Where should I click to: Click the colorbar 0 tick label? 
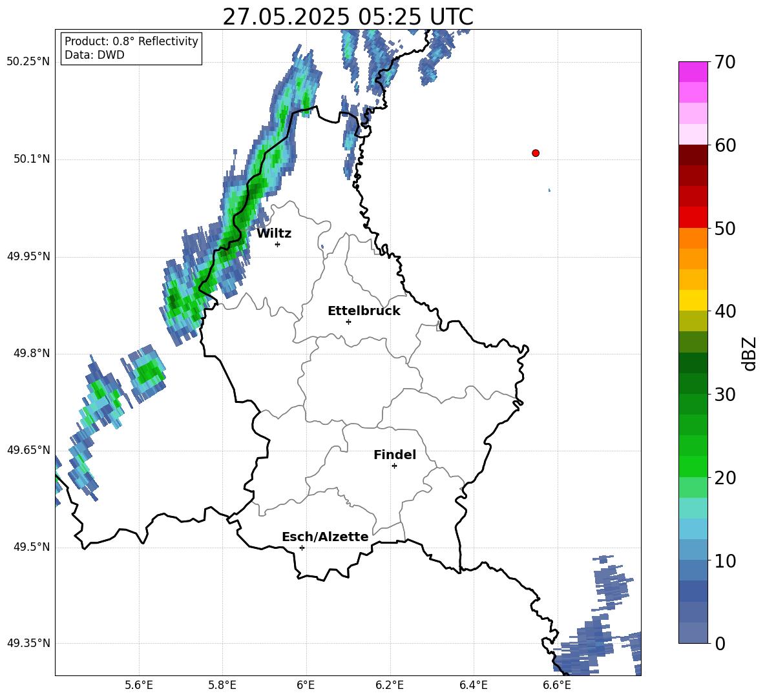(720, 643)
